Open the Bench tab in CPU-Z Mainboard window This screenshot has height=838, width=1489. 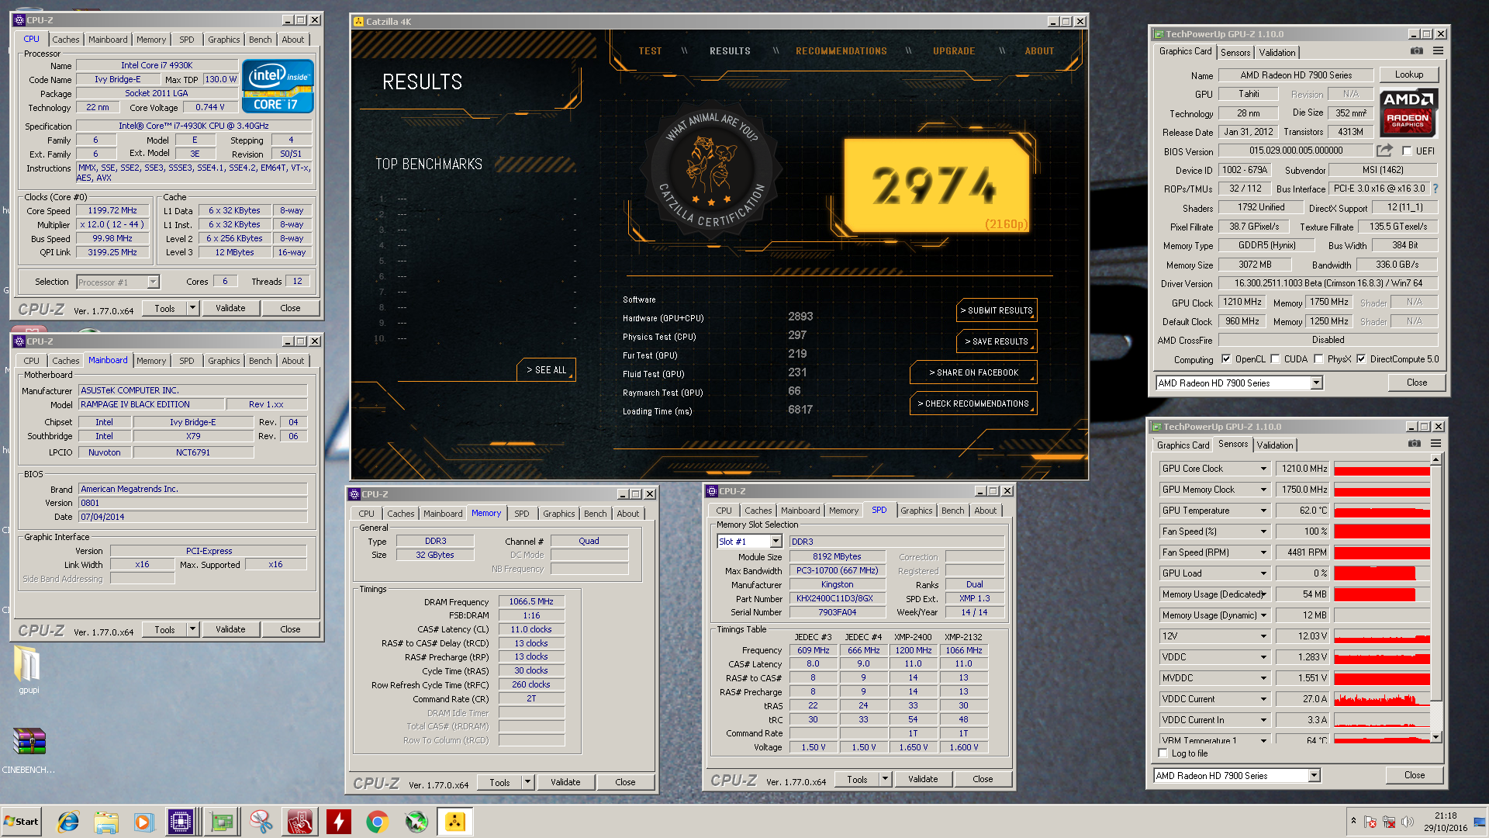[x=260, y=361]
